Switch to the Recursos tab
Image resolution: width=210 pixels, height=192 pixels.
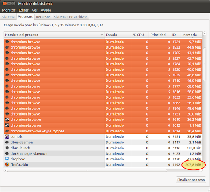point(43,17)
